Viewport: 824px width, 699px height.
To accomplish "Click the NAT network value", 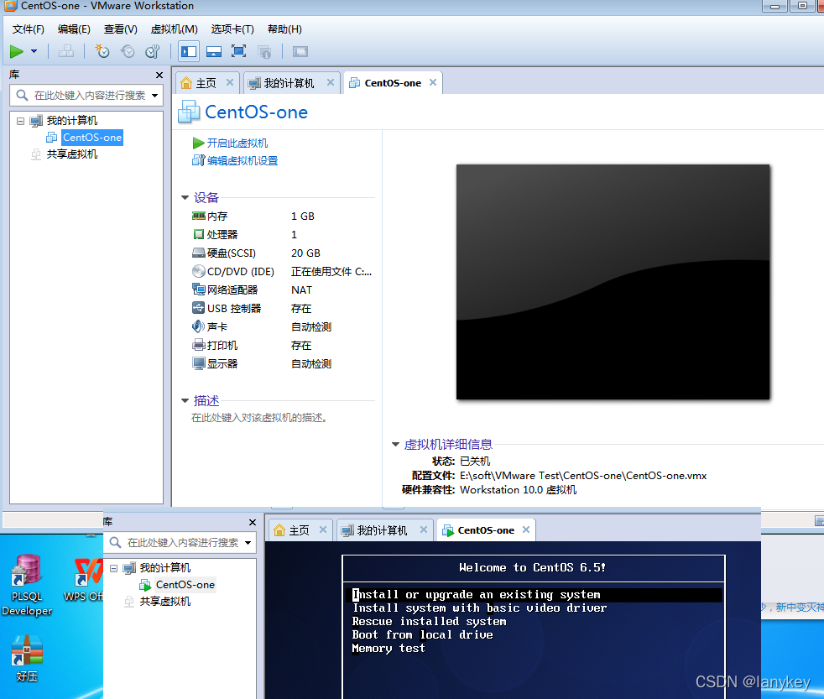I will tap(301, 290).
